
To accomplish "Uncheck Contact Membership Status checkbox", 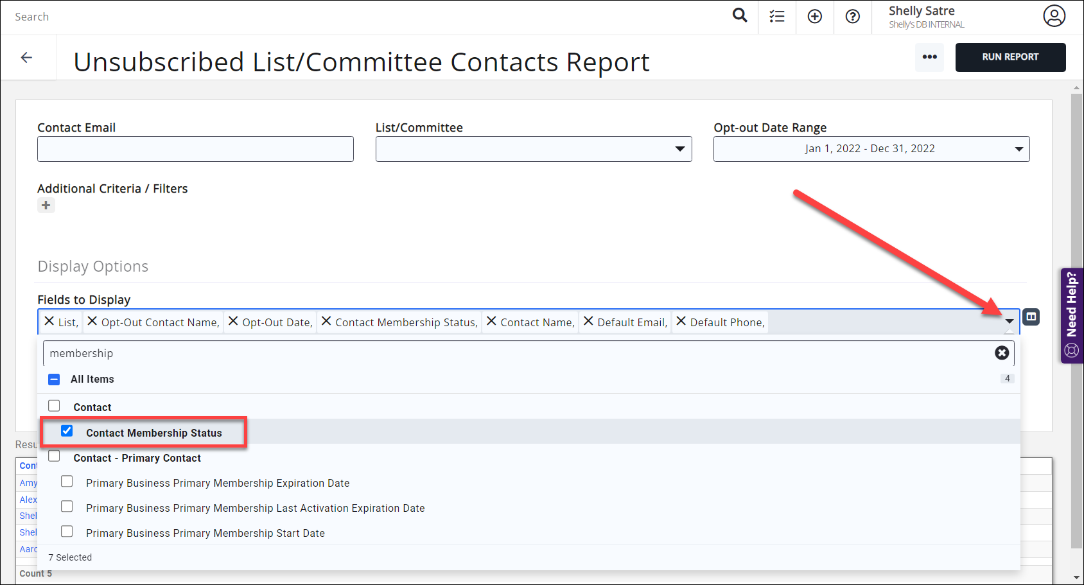I will coord(67,431).
